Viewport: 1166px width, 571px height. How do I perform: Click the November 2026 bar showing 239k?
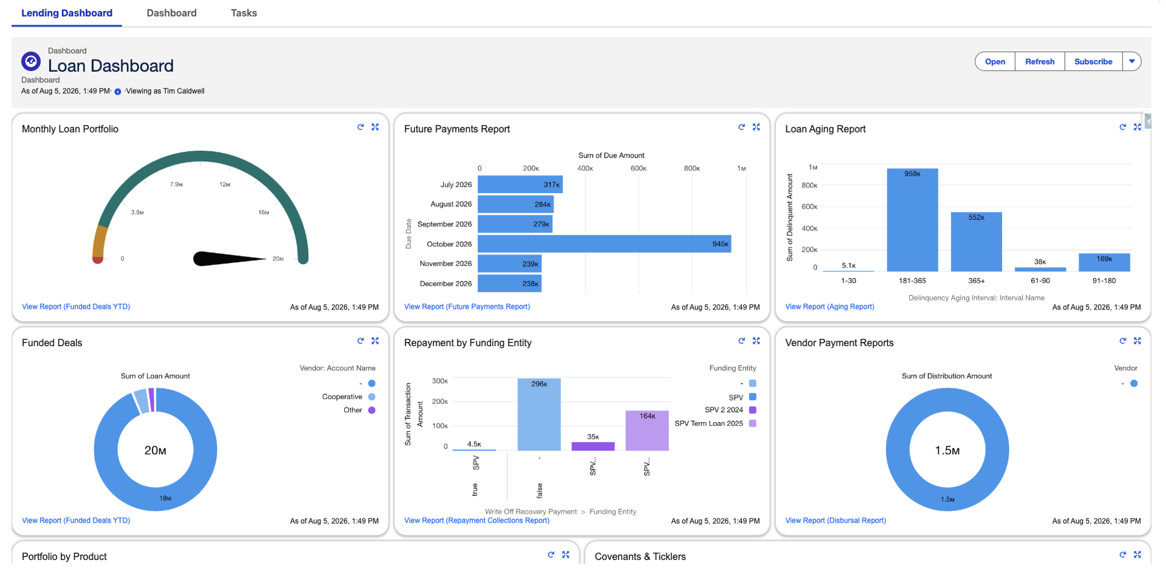510,263
